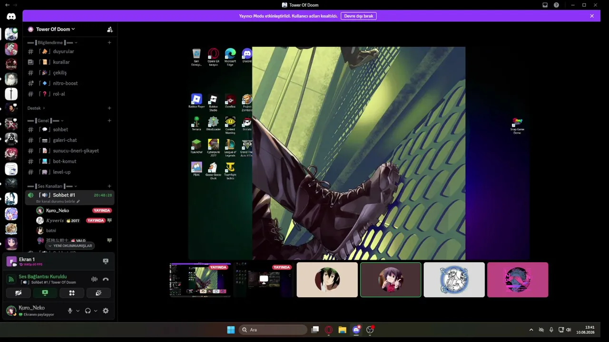Open help question-mark icon in title bar
609x342 pixels.
pyautogui.click(x=556, y=5)
